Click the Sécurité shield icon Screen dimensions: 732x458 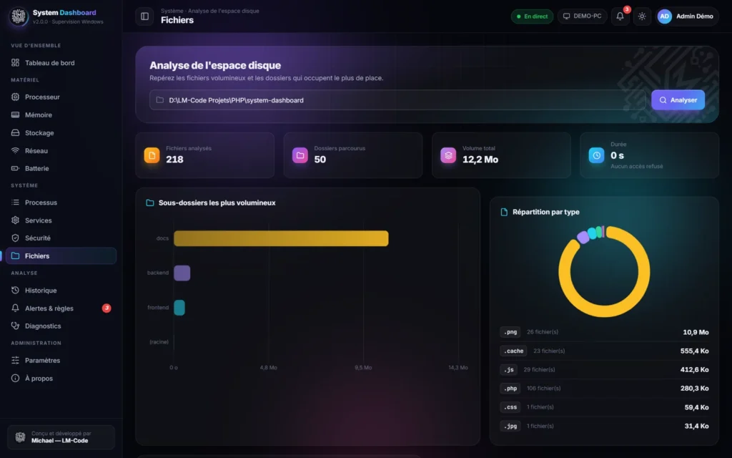[x=16, y=238]
